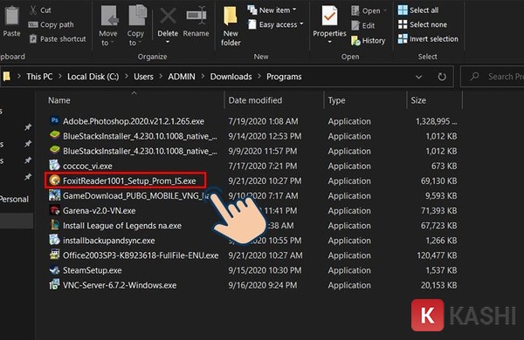Sort by the Date modified column
Viewport: 524px width, 340px height.
tap(255, 100)
